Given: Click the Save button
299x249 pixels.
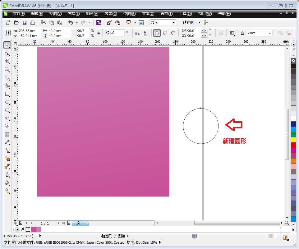Looking at the screenshot, I should click(x=25, y=22).
